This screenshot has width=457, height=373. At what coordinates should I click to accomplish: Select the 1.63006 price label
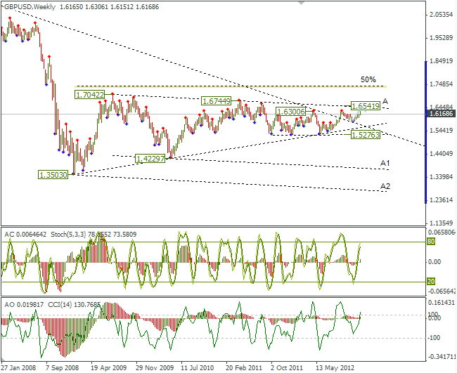(290, 112)
